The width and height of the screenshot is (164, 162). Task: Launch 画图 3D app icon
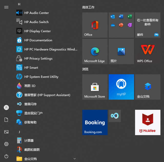click(x=19, y=86)
